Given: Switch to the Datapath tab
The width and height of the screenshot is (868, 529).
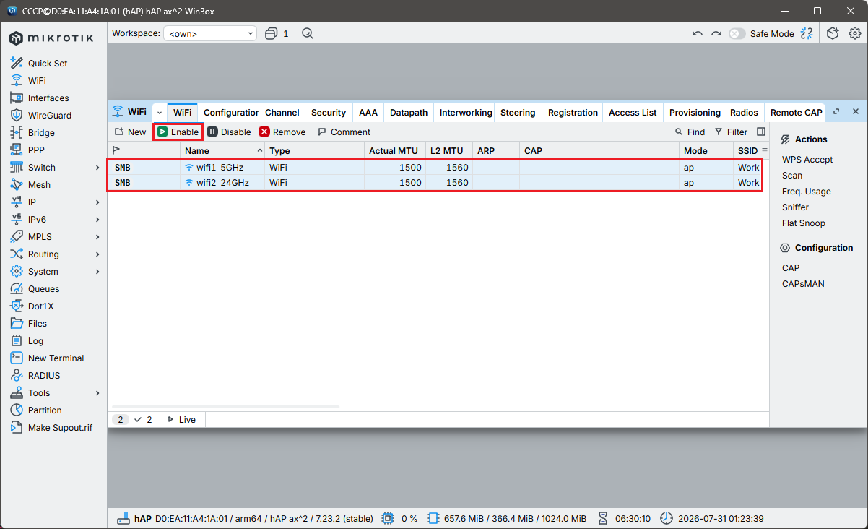Looking at the screenshot, I should pyautogui.click(x=409, y=112).
